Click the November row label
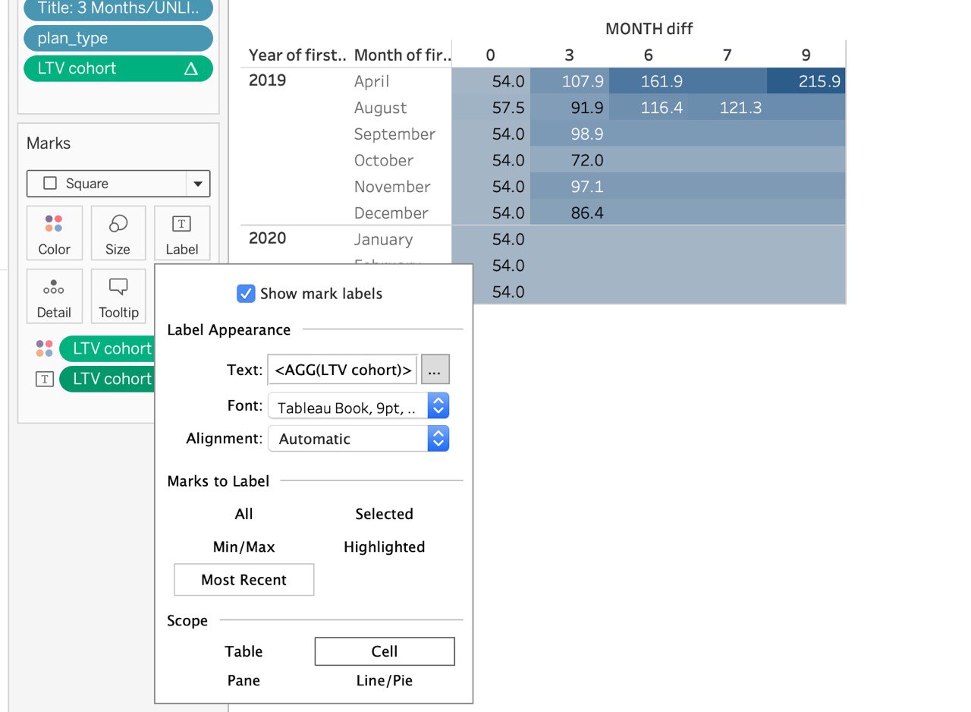Viewport: 971px width, 712px height. tap(392, 187)
